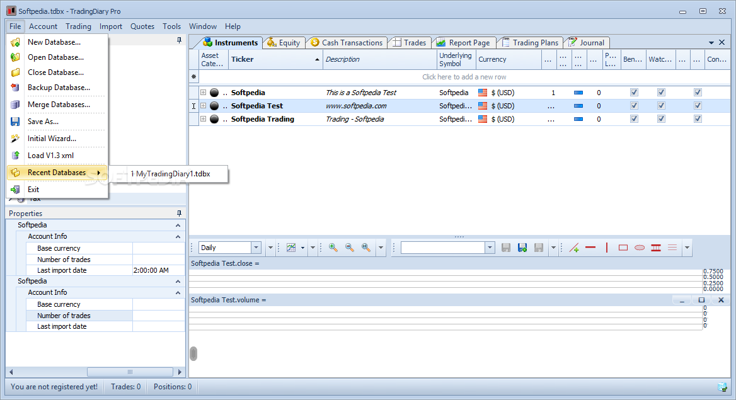Click the Load V1.3 xml icon
This screenshot has height=400, width=736.
tap(16, 156)
